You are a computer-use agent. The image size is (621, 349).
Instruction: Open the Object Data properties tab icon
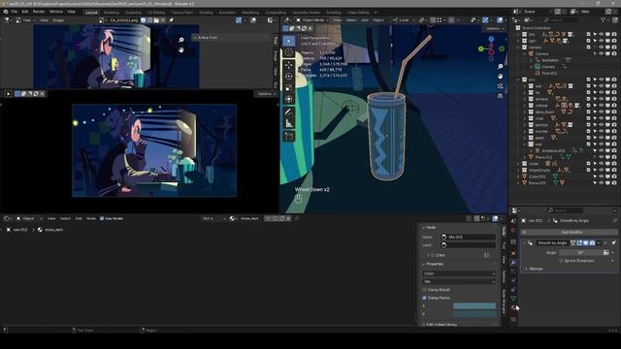pyautogui.click(x=513, y=299)
